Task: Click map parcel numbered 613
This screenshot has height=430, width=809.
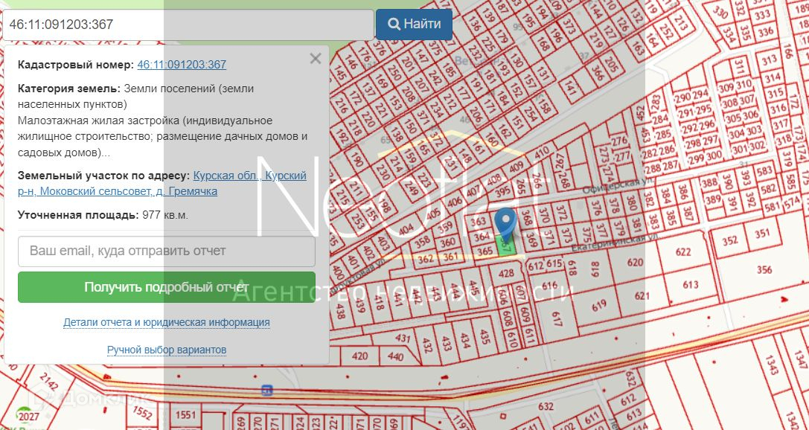Action: (x=689, y=285)
